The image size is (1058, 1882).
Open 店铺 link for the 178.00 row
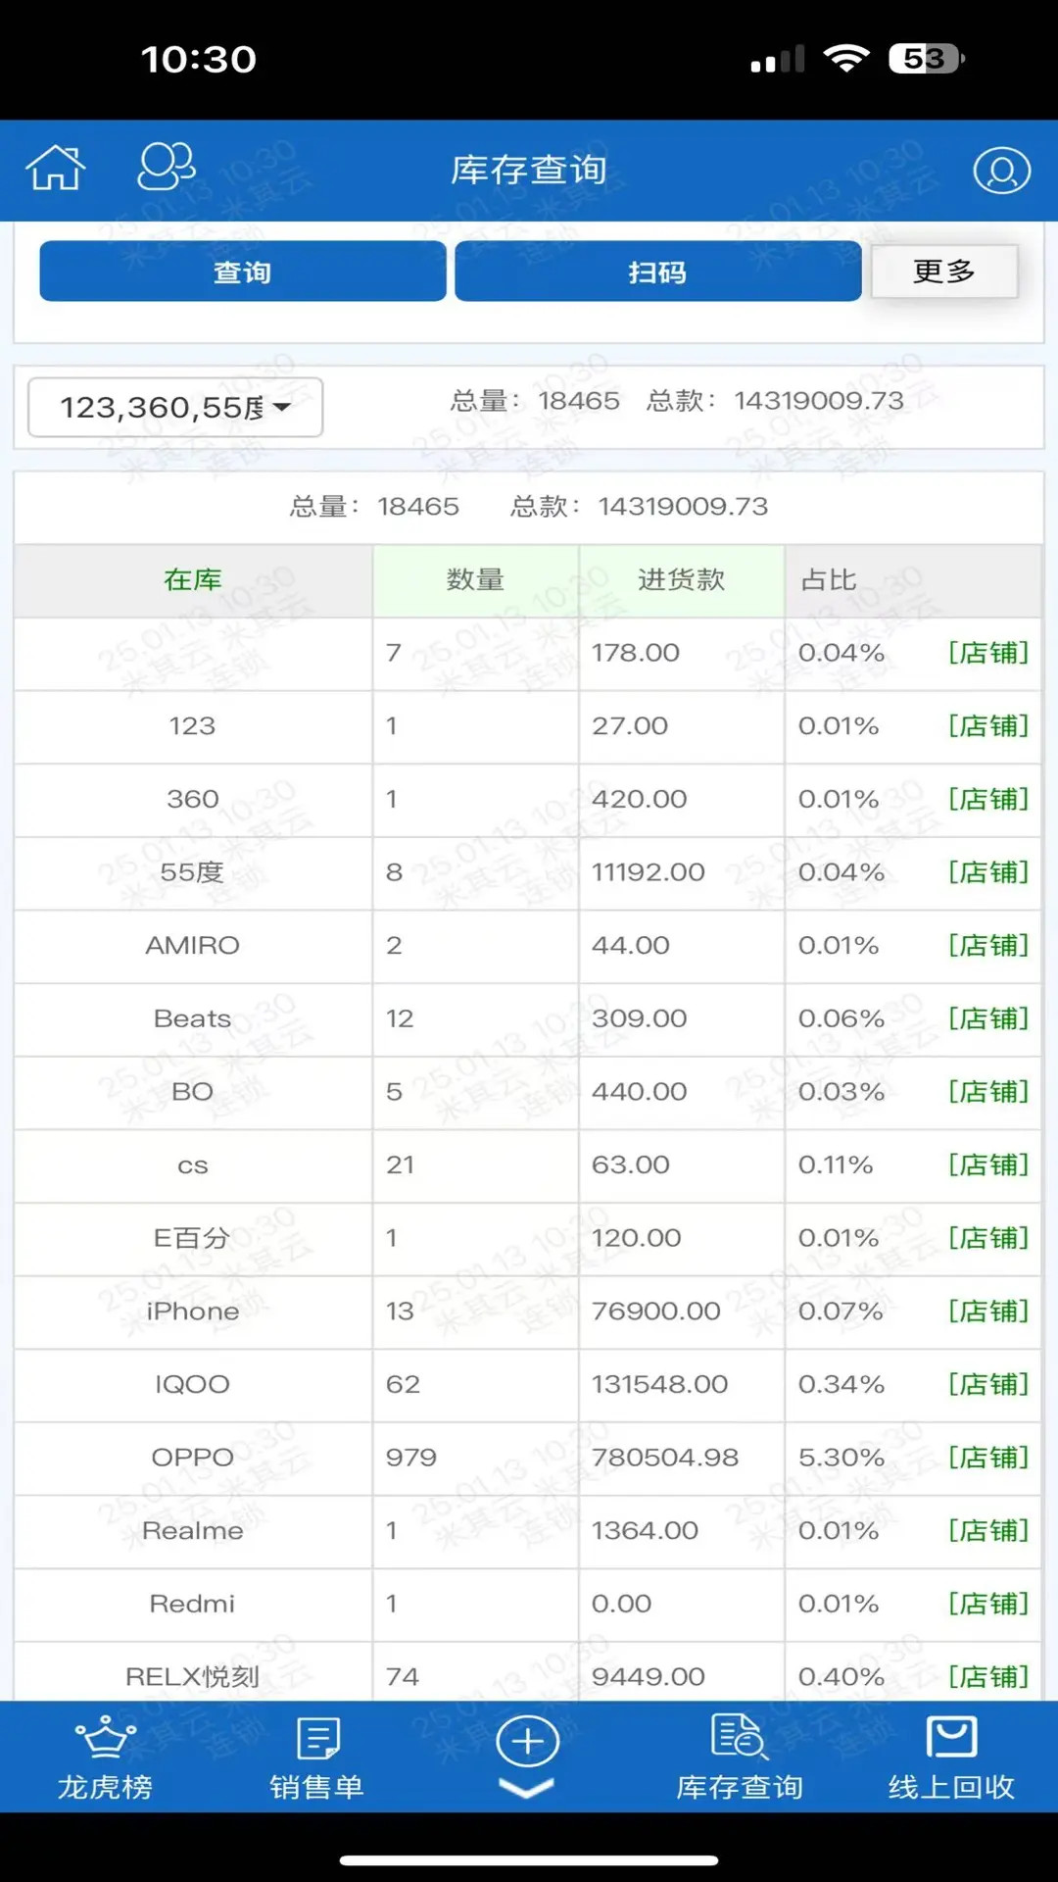pos(987,653)
